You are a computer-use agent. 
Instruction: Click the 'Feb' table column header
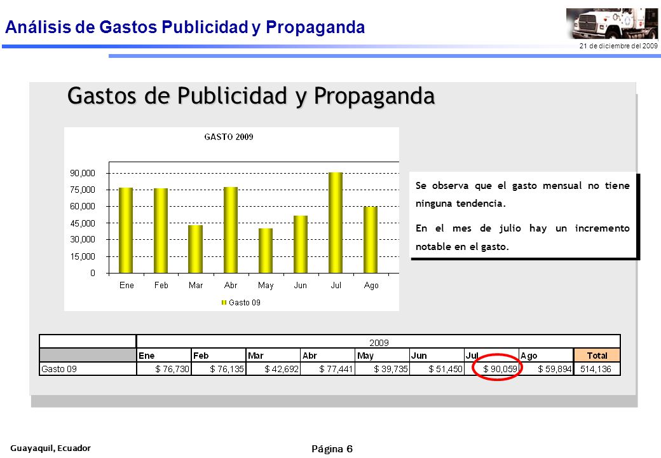click(219, 356)
